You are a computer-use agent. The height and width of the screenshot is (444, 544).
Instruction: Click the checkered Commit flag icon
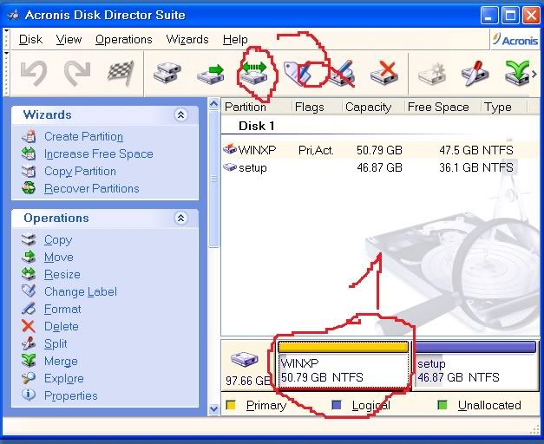tap(121, 73)
